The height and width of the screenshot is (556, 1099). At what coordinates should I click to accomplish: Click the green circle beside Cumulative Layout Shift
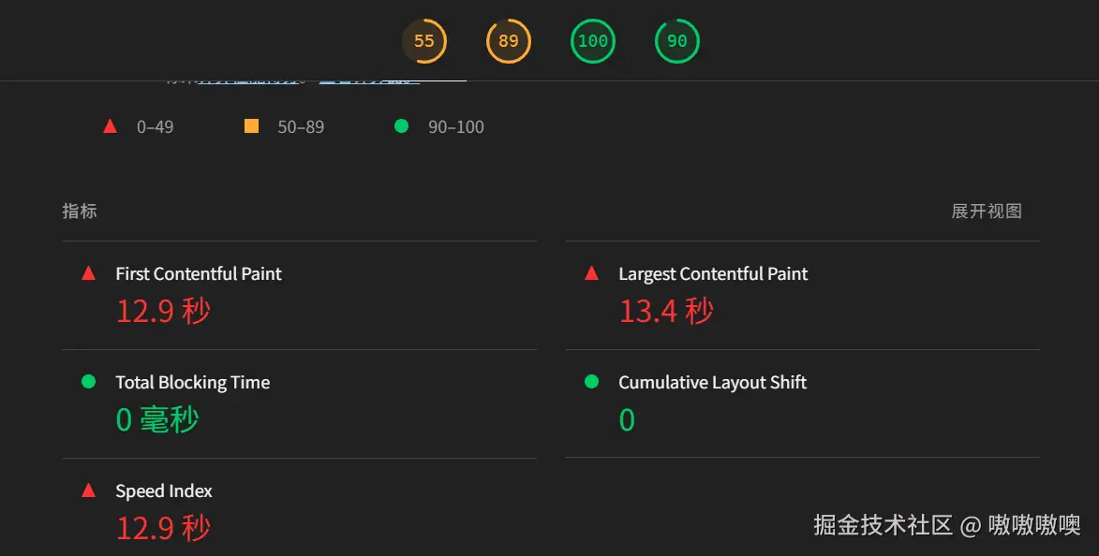[x=591, y=382]
